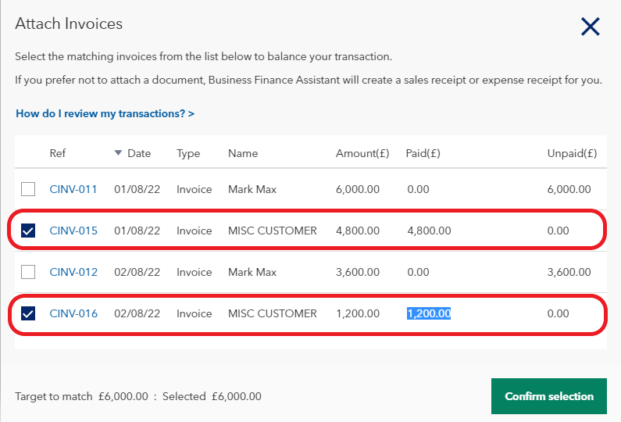The height and width of the screenshot is (422, 621).
Task: Open invoice link CINV-012
Action: [73, 272]
